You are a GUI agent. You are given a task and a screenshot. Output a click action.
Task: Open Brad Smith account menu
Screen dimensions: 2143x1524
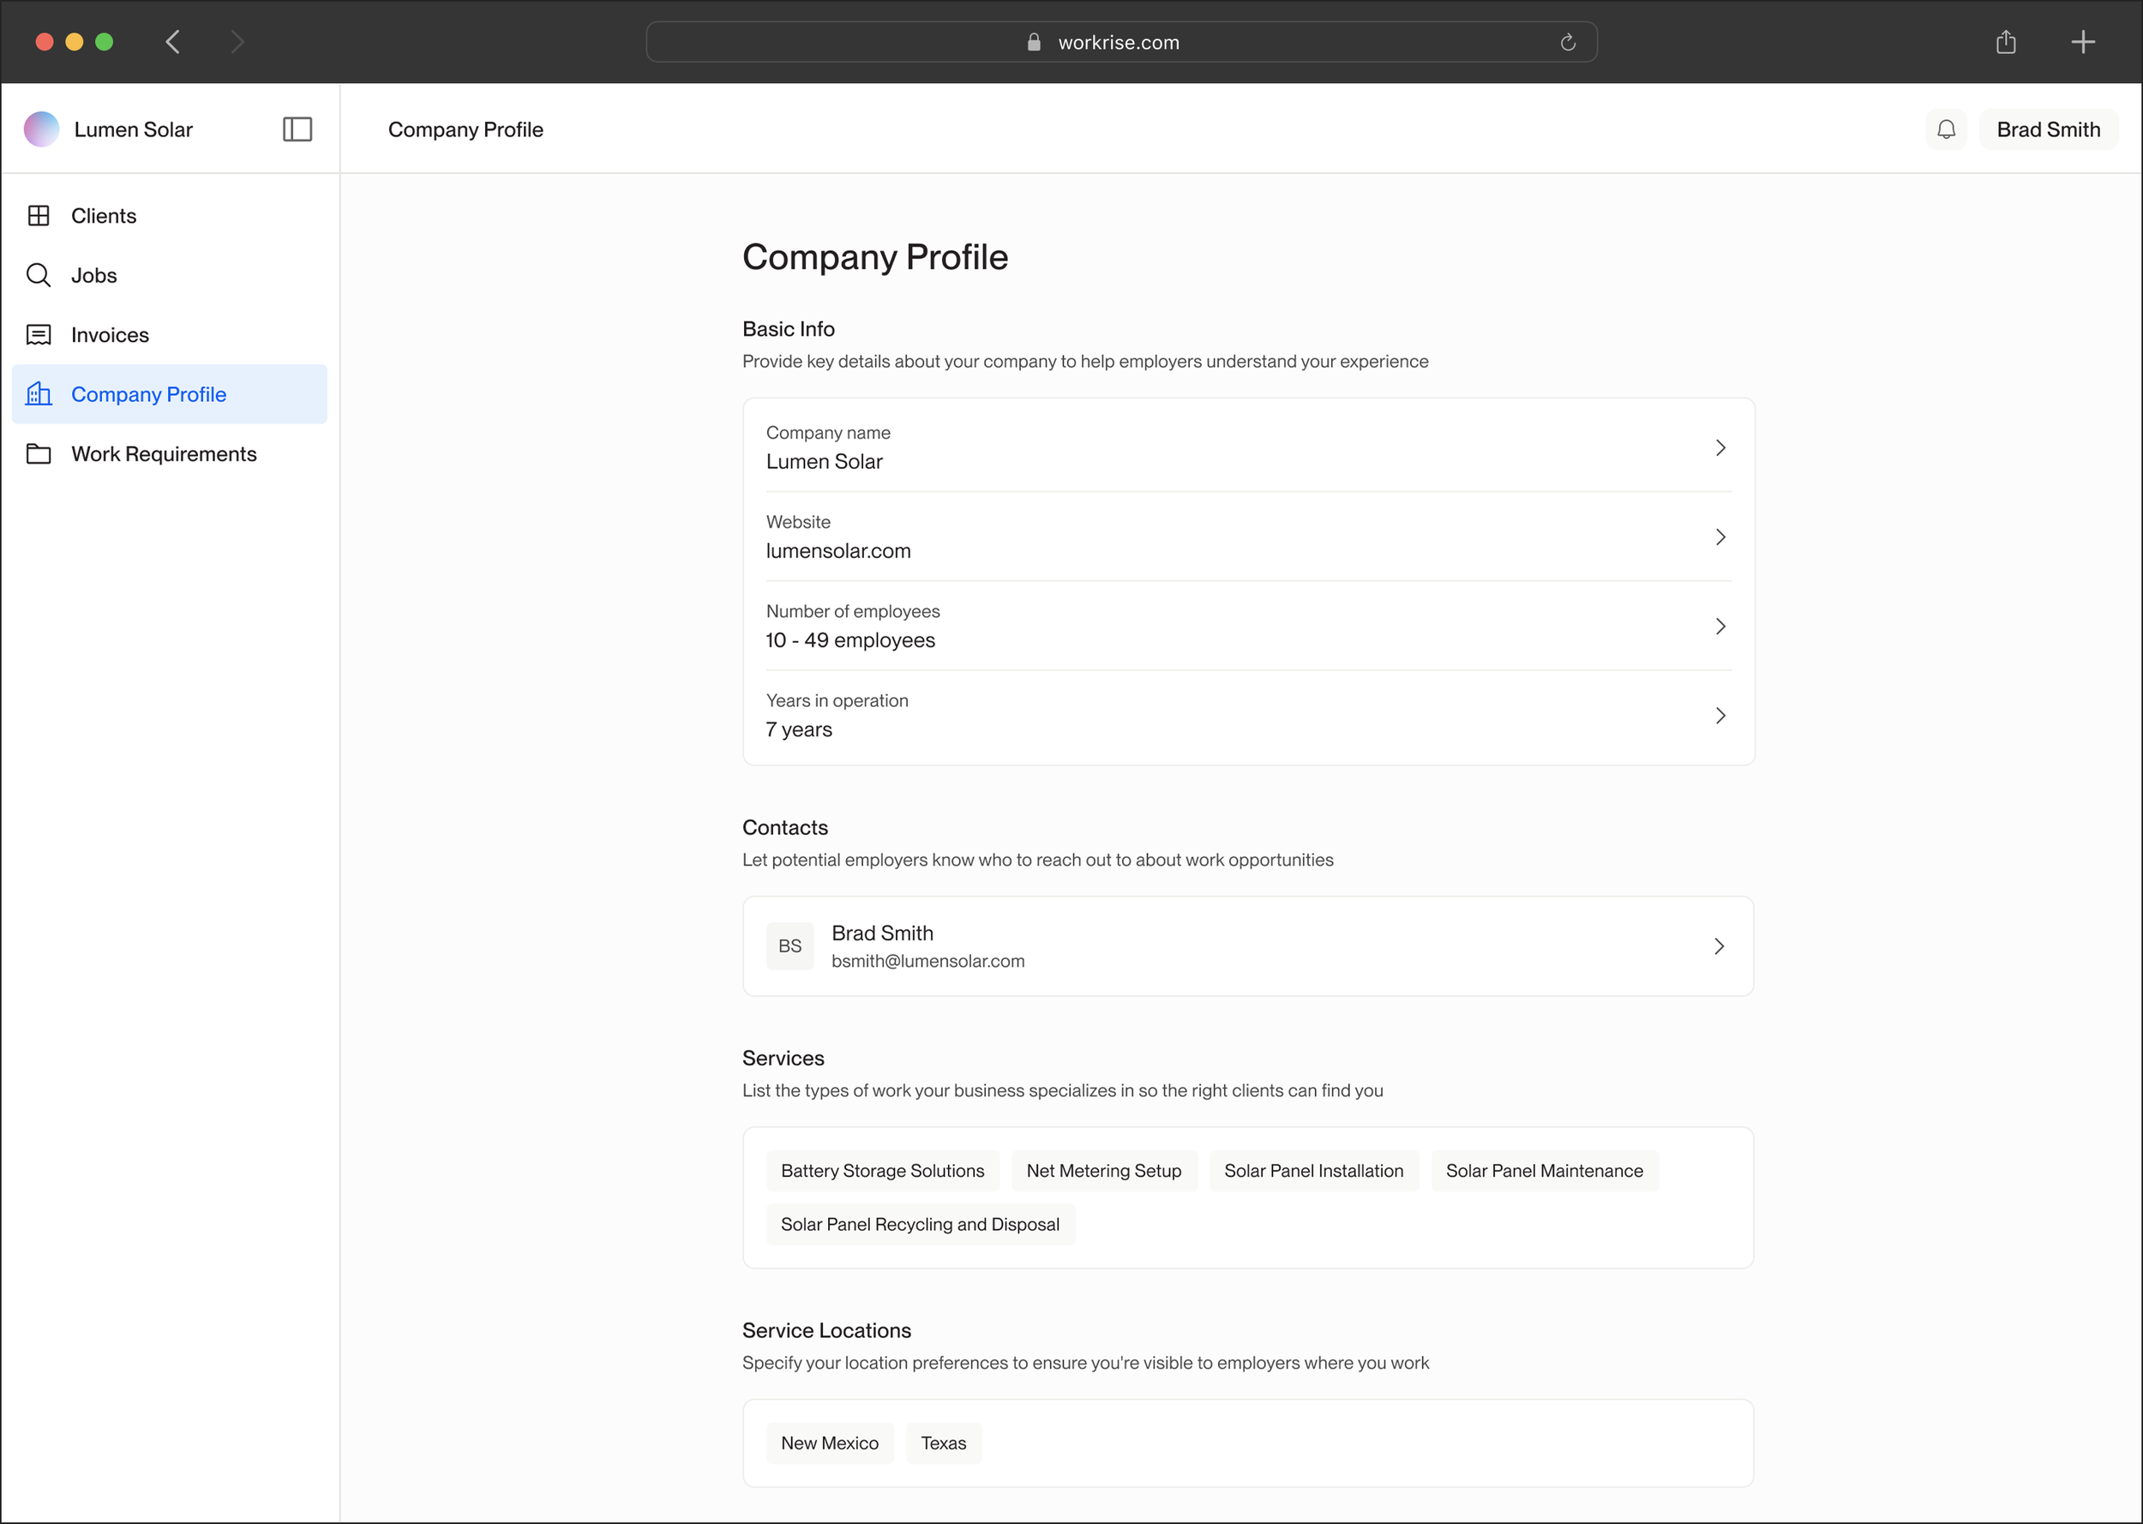(2047, 129)
